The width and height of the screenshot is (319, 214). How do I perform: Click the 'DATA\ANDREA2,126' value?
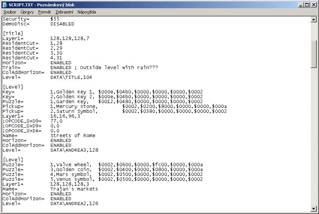pyautogui.click(x=74, y=204)
